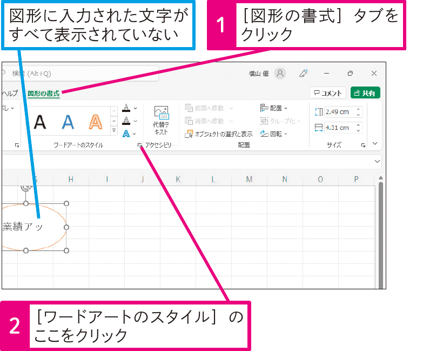423x351 pixels.
Task: Open the dialog launcher left of ワードアートのスタイル group
Action: click(x=17, y=145)
